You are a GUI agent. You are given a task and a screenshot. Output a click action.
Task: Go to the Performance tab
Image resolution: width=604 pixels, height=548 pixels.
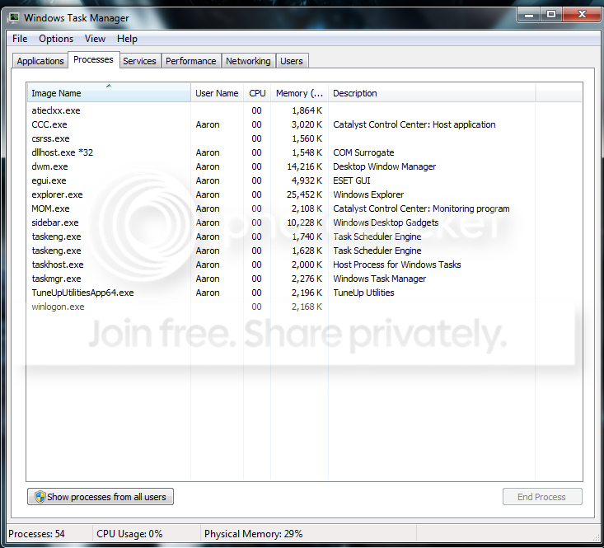click(x=190, y=61)
